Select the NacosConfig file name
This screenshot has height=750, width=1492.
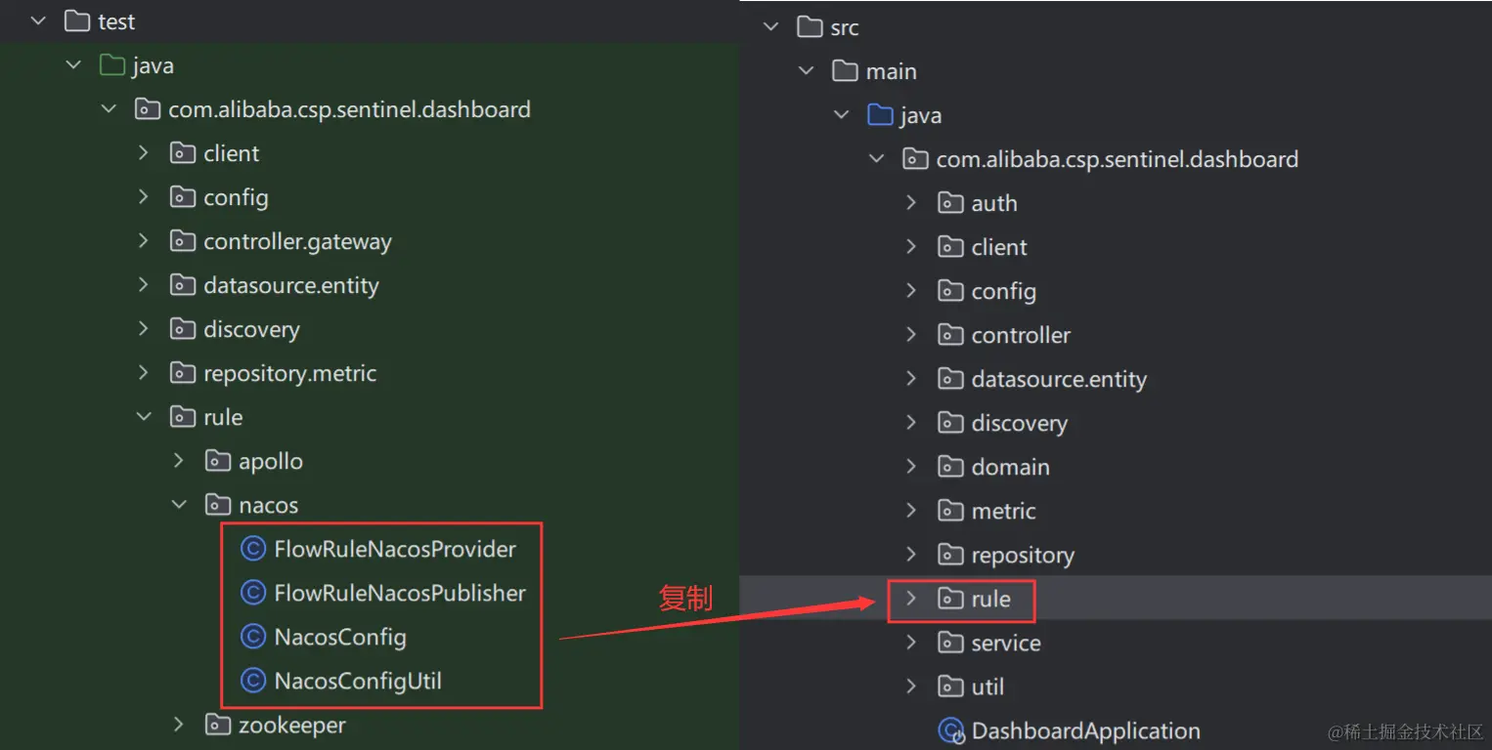click(x=340, y=637)
